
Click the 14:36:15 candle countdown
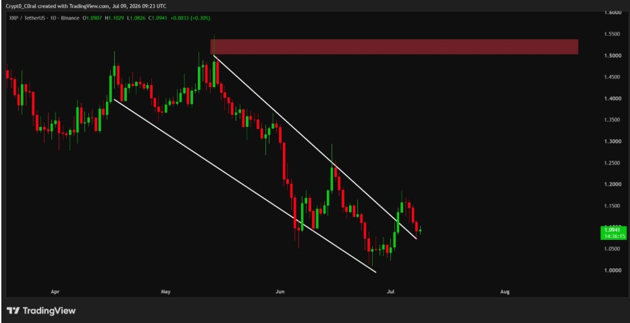613,236
